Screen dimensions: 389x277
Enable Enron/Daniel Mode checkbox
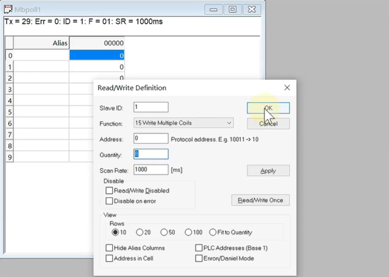tap(199, 258)
